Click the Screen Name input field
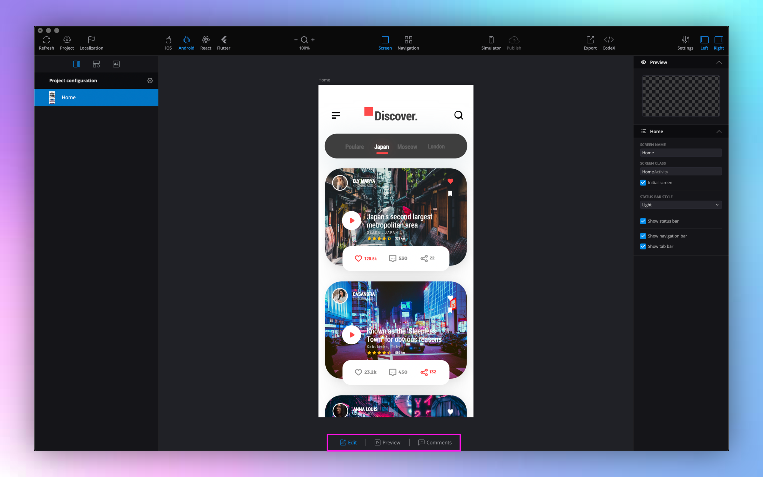The height and width of the screenshot is (477, 763). [x=681, y=153]
